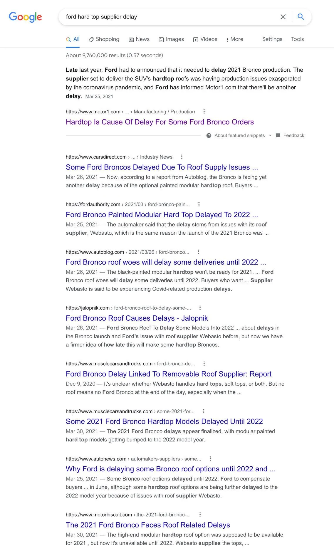Select the All results tab

pyautogui.click(x=73, y=39)
